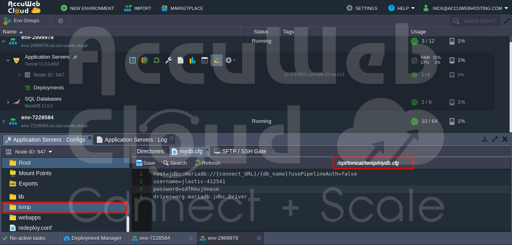The width and height of the screenshot is (512, 245).
Task: Open the Log file icon
Action: pyautogui.click(x=181, y=60)
